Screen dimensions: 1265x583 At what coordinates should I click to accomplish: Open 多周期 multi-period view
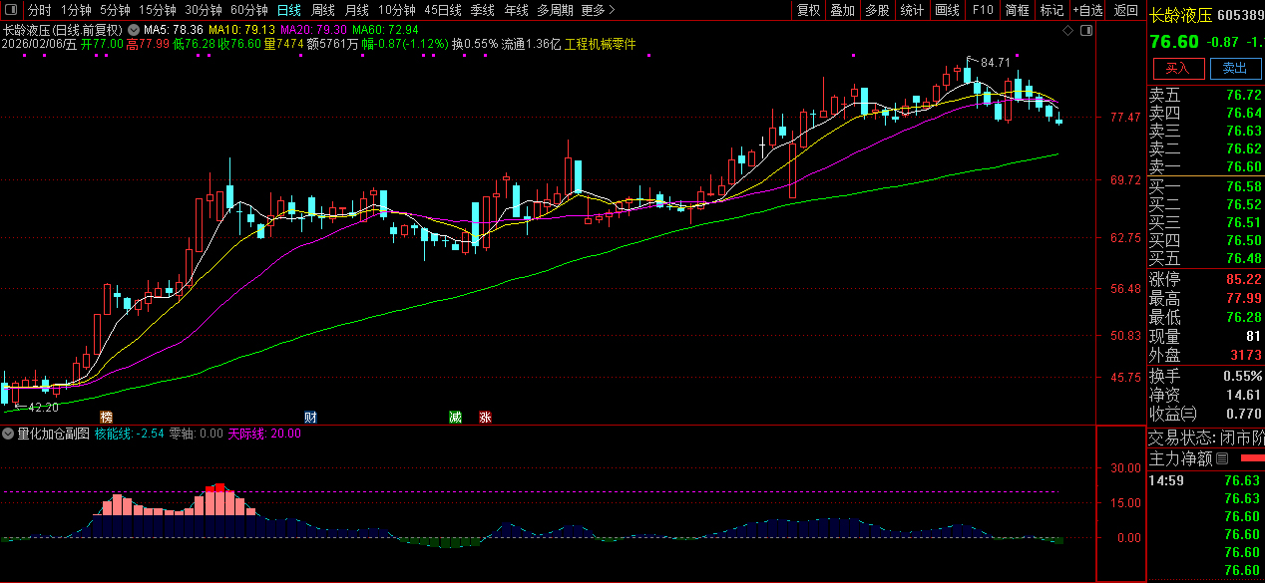coord(555,10)
